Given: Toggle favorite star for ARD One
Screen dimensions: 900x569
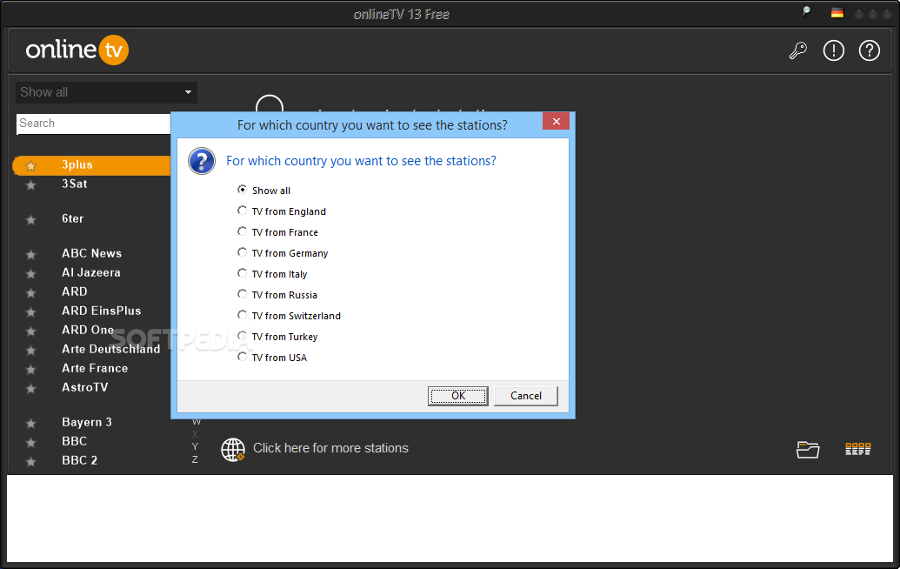Looking at the screenshot, I should (31, 331).
